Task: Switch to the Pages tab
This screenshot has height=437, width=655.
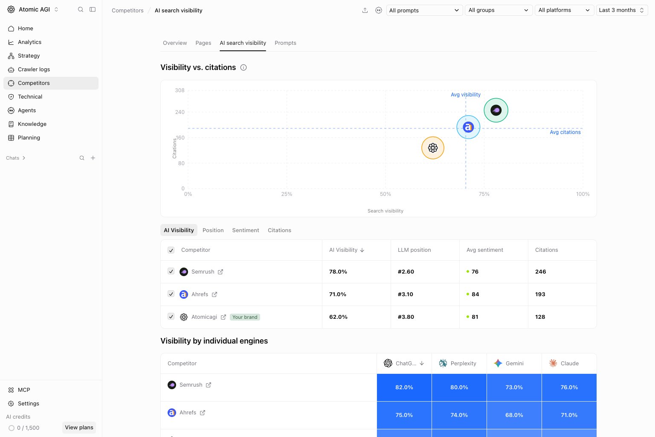Action: pos(203,43)
